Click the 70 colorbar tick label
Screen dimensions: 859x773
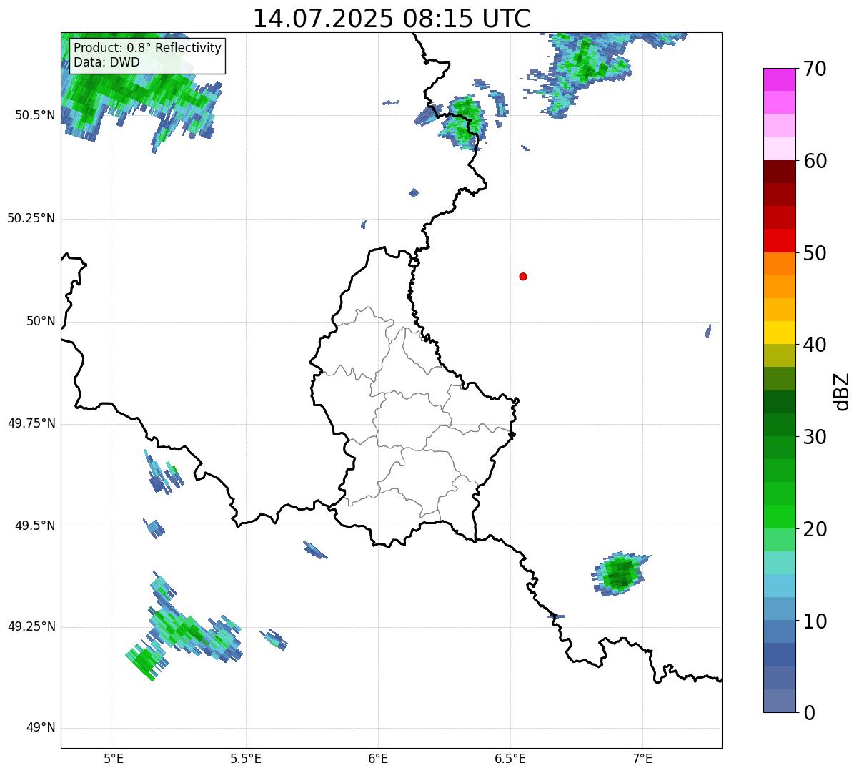(815, 69)
